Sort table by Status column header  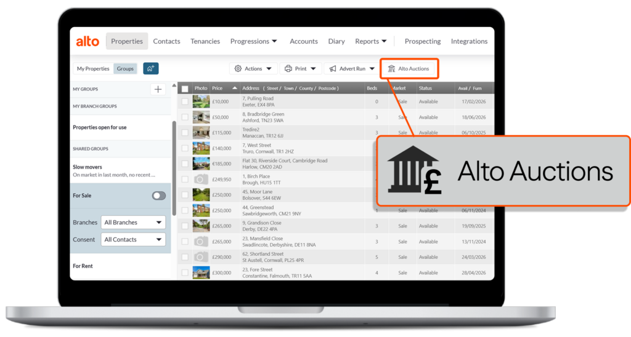tap(425, 88)
